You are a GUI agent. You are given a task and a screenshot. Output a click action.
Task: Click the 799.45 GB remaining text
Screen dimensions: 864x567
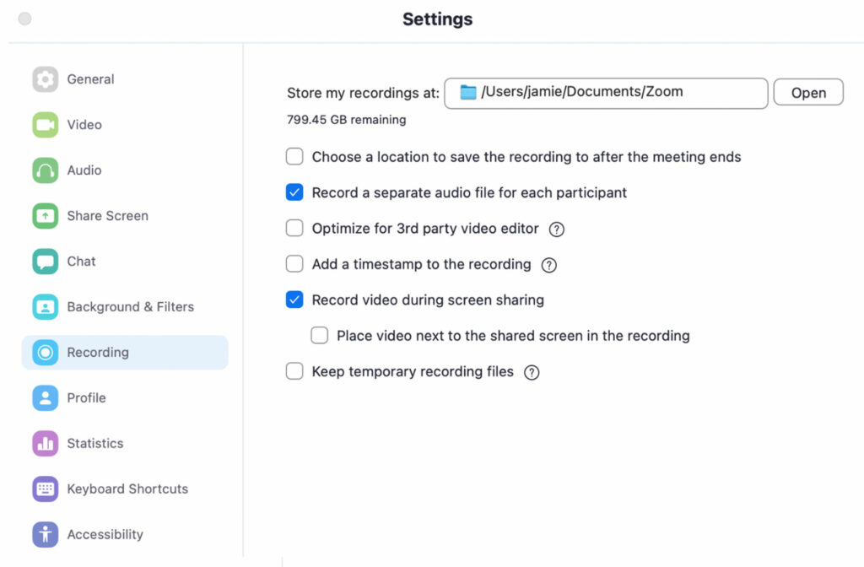click(346, 120)
